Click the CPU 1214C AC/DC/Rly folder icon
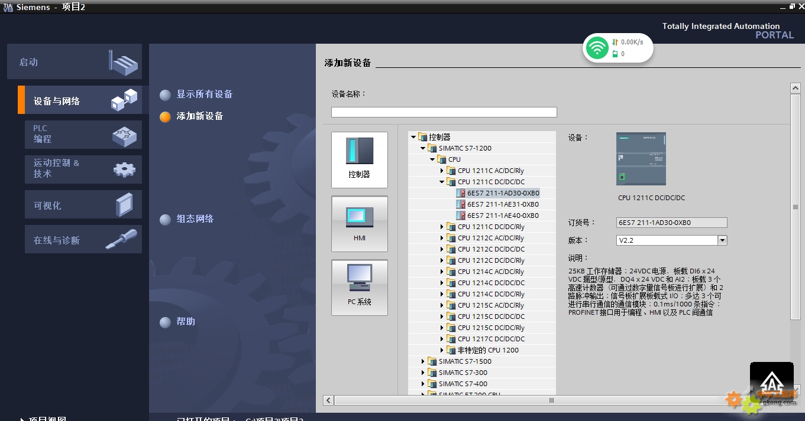The height and width of the screenshot is (421, 805). click(x=451, y=272)
